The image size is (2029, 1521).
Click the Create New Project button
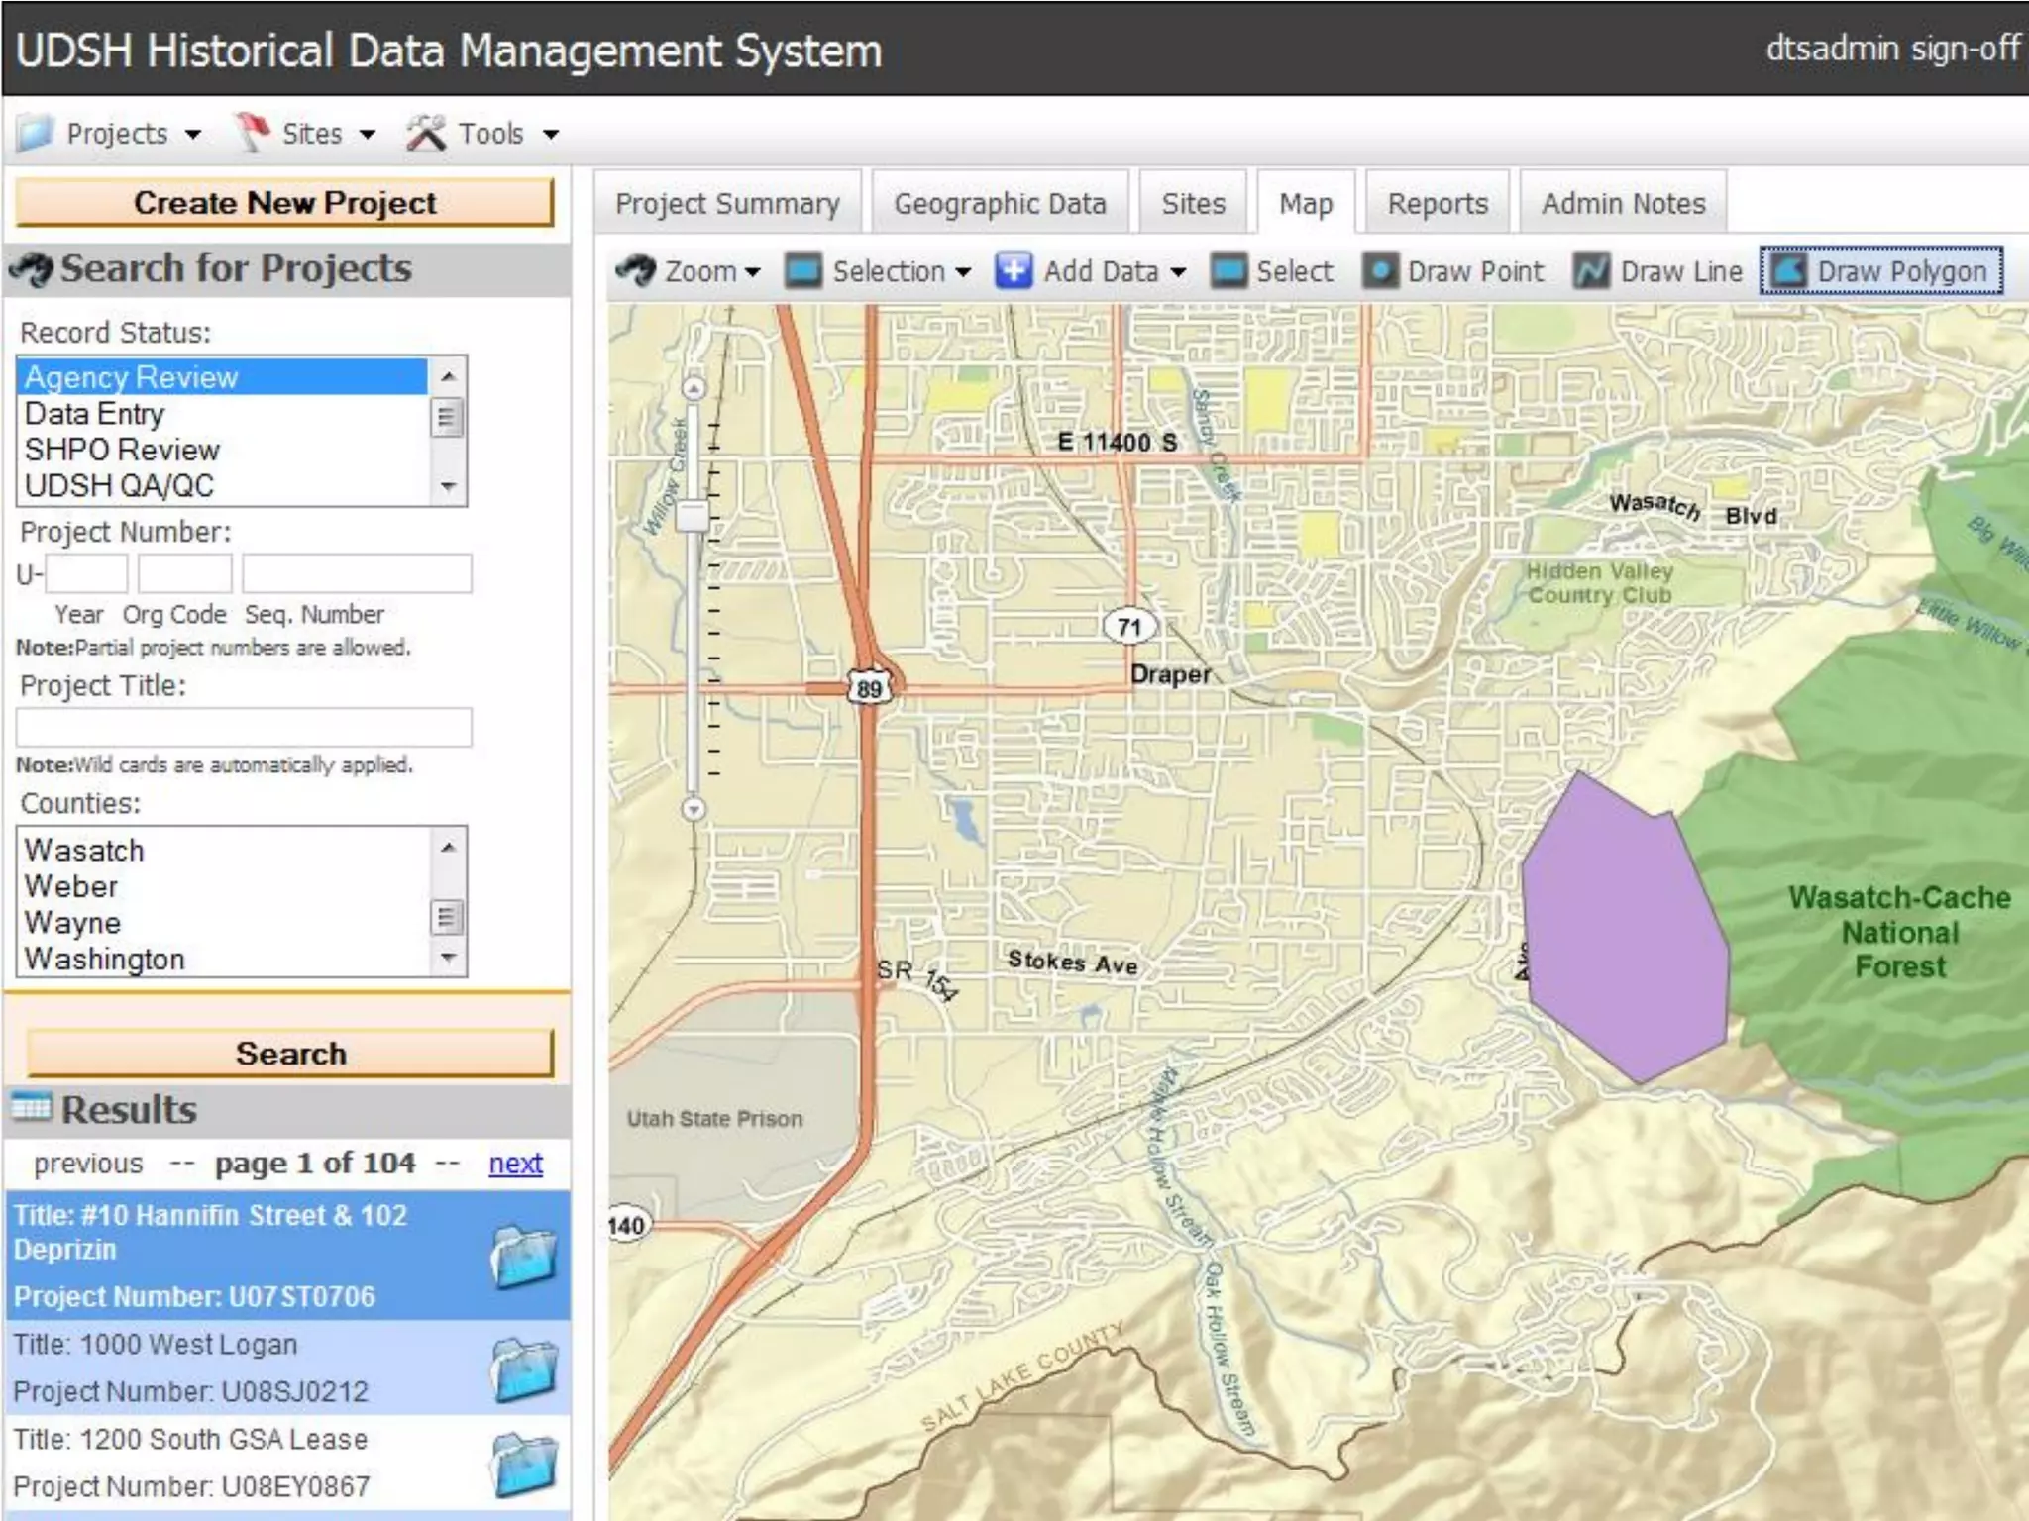tap(284, 203)
